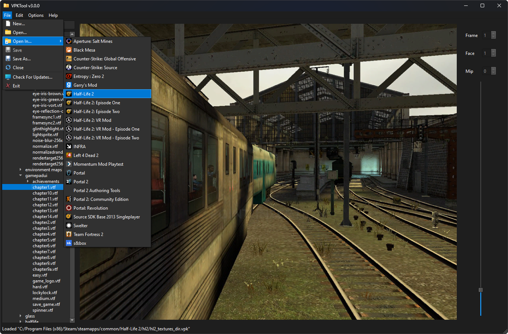Viewport: 508px width, 334px height.
Task: Select Half-Life 2: VR Mod - Episode One
Action: pos(107,129)
